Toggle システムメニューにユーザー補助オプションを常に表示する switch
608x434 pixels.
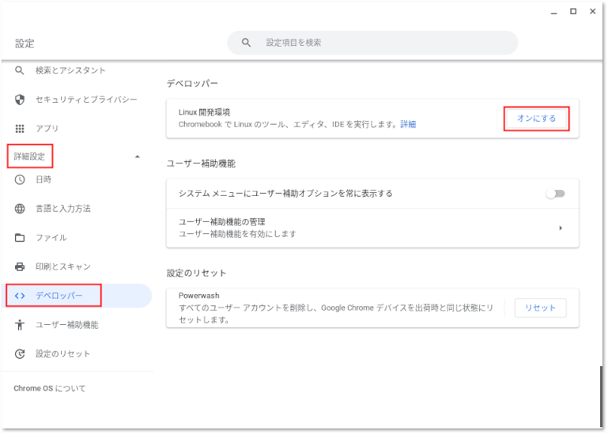click(x=555, y=194)
